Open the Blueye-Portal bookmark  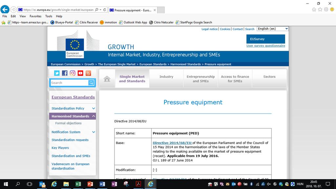point(62,22)
